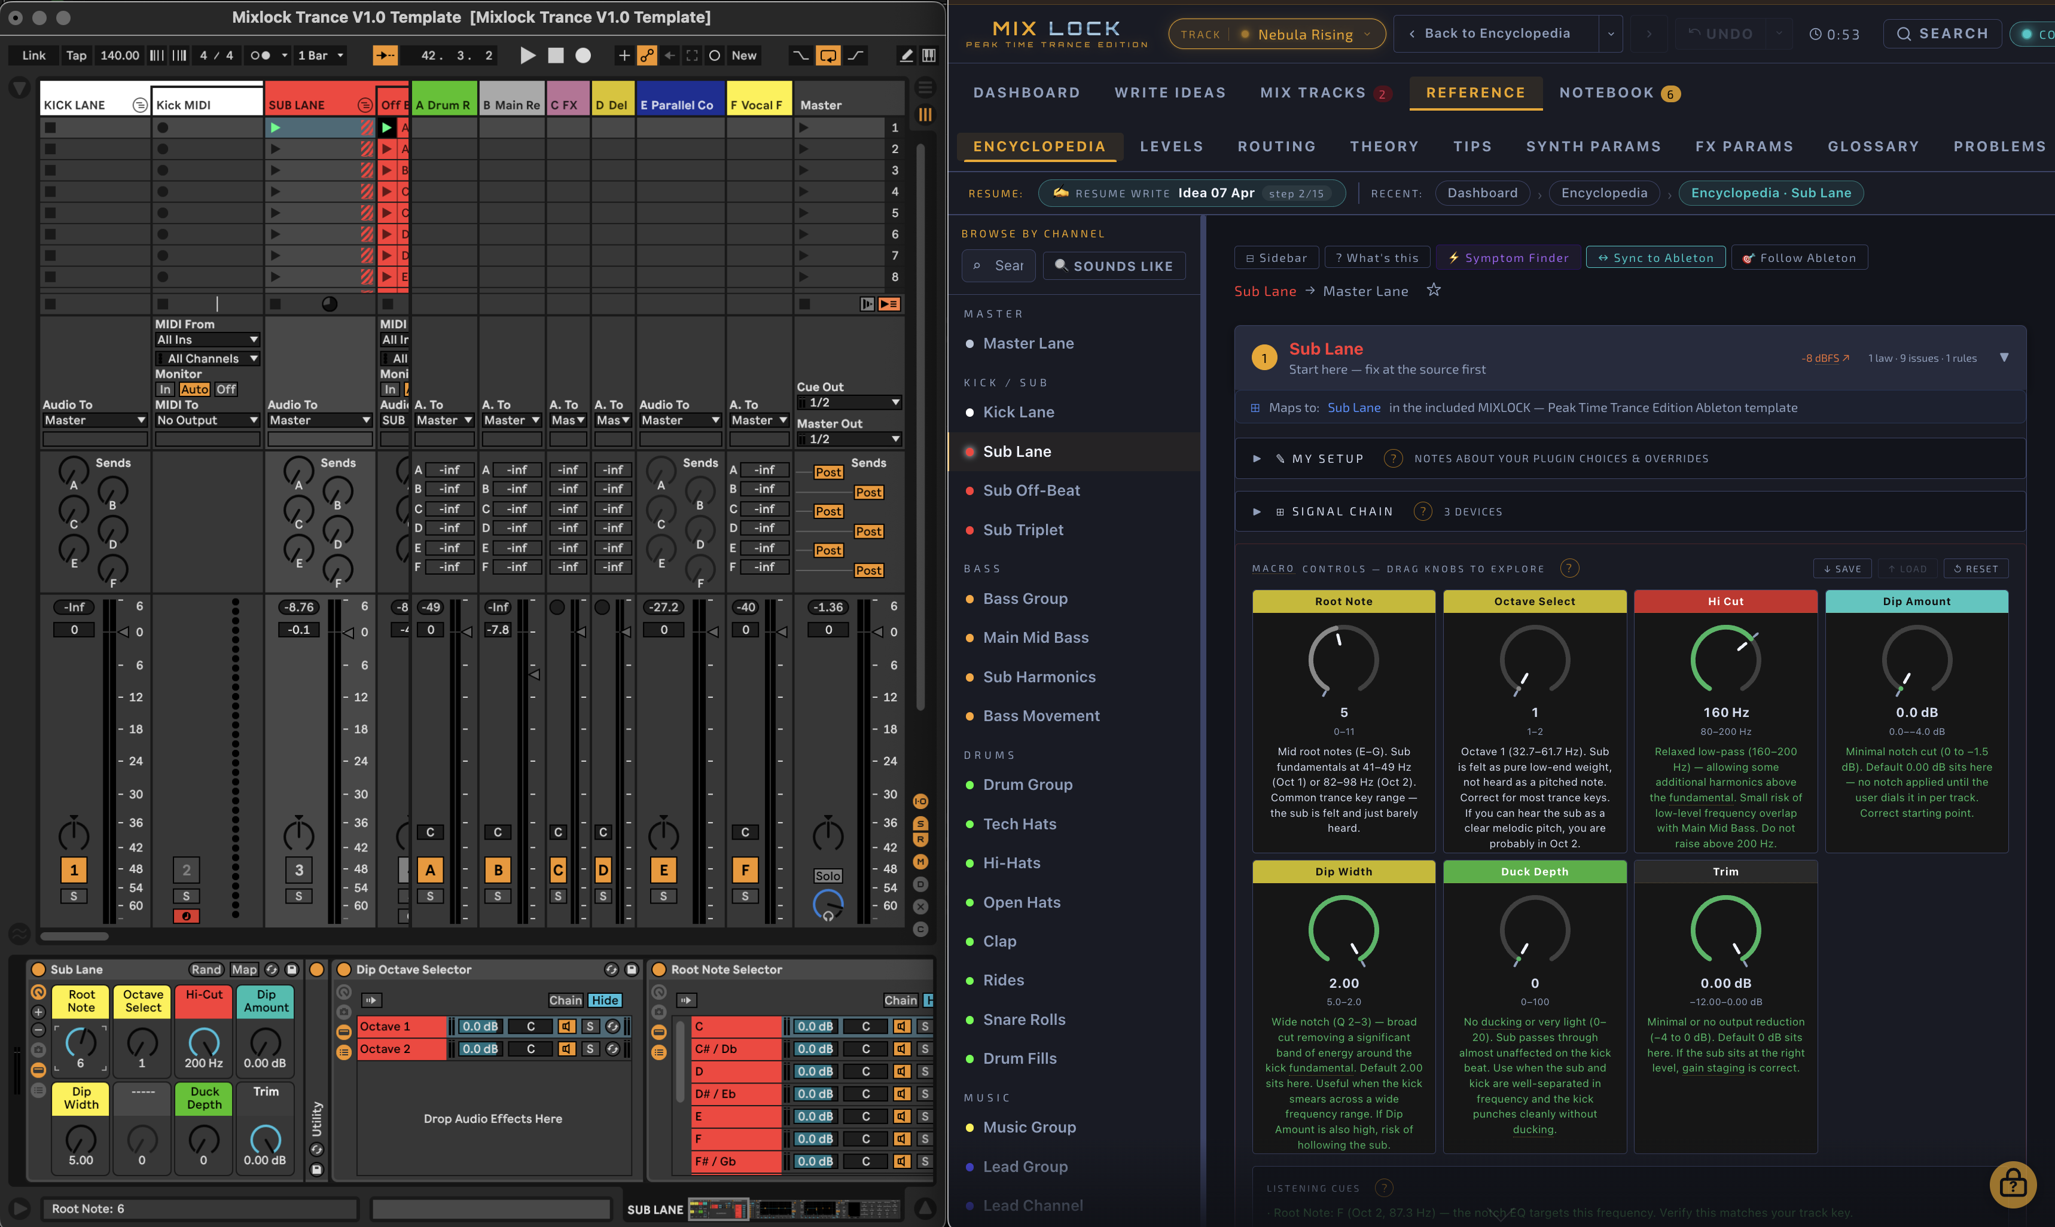
Task: Open the All Channels dropdown on Kick MIDI
Action: [208, 358]
